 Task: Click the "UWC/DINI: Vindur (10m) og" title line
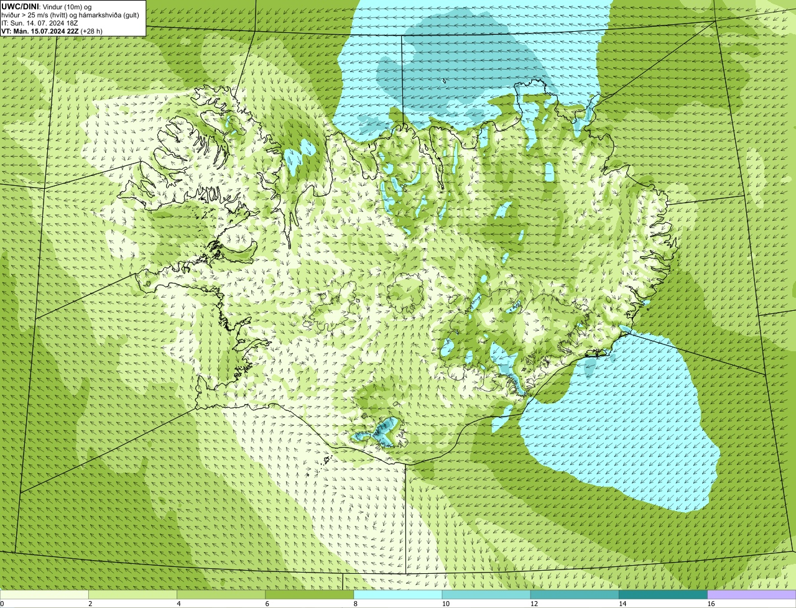[x=47, y=7]
